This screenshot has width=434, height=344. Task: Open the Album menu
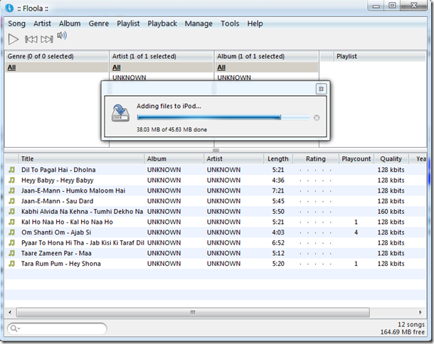click(70, 23)
